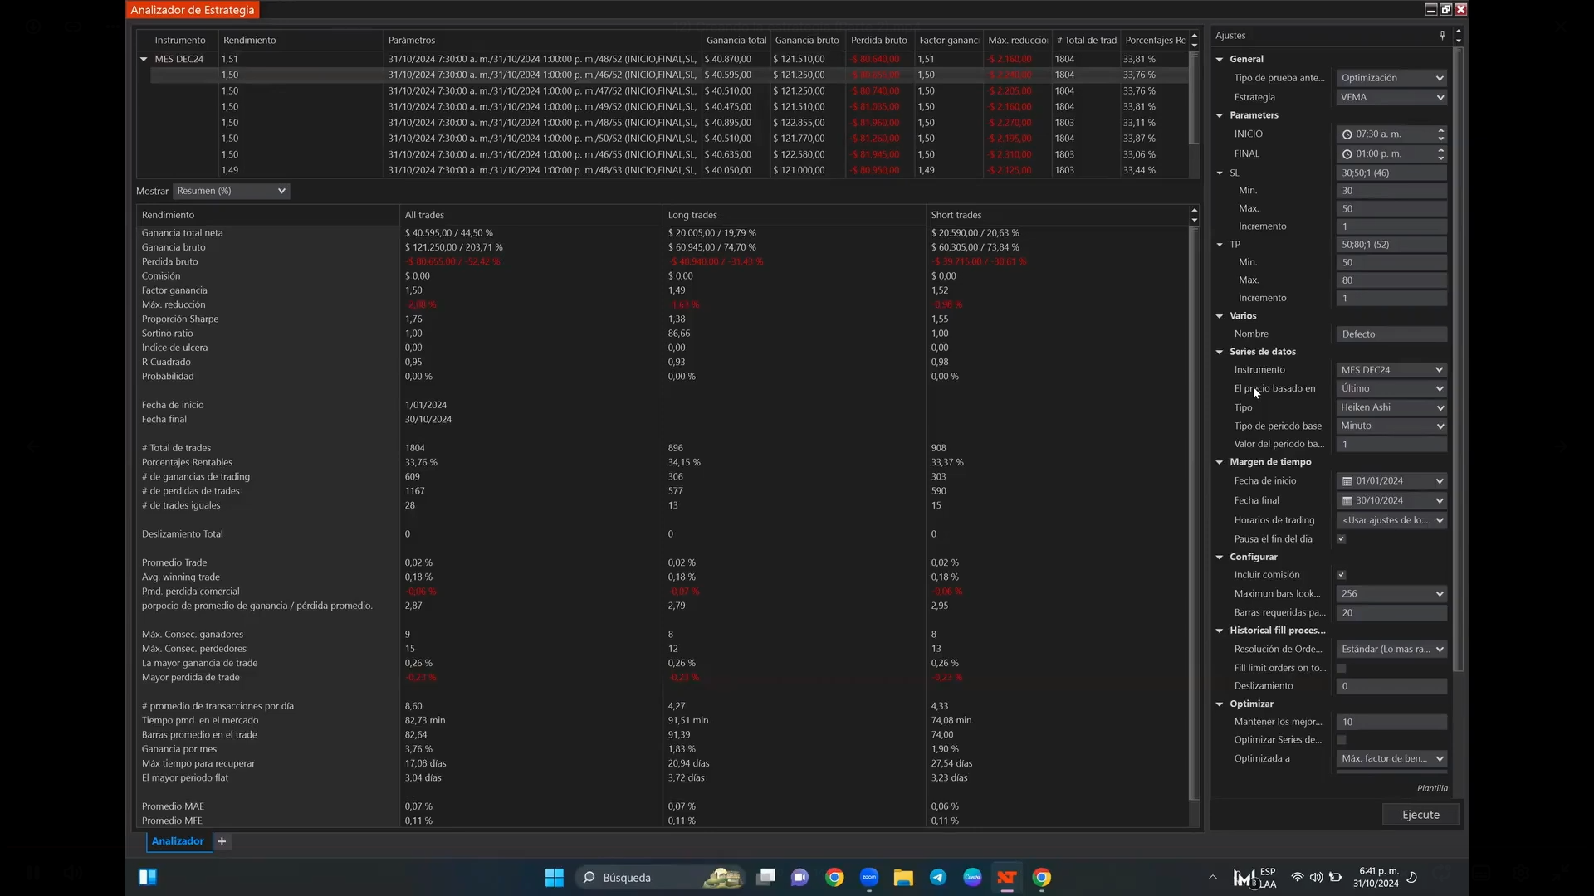Enable Optimizar Series de datos checkbox
The width and height of the screenshot is (1594, 896).
1342,740
